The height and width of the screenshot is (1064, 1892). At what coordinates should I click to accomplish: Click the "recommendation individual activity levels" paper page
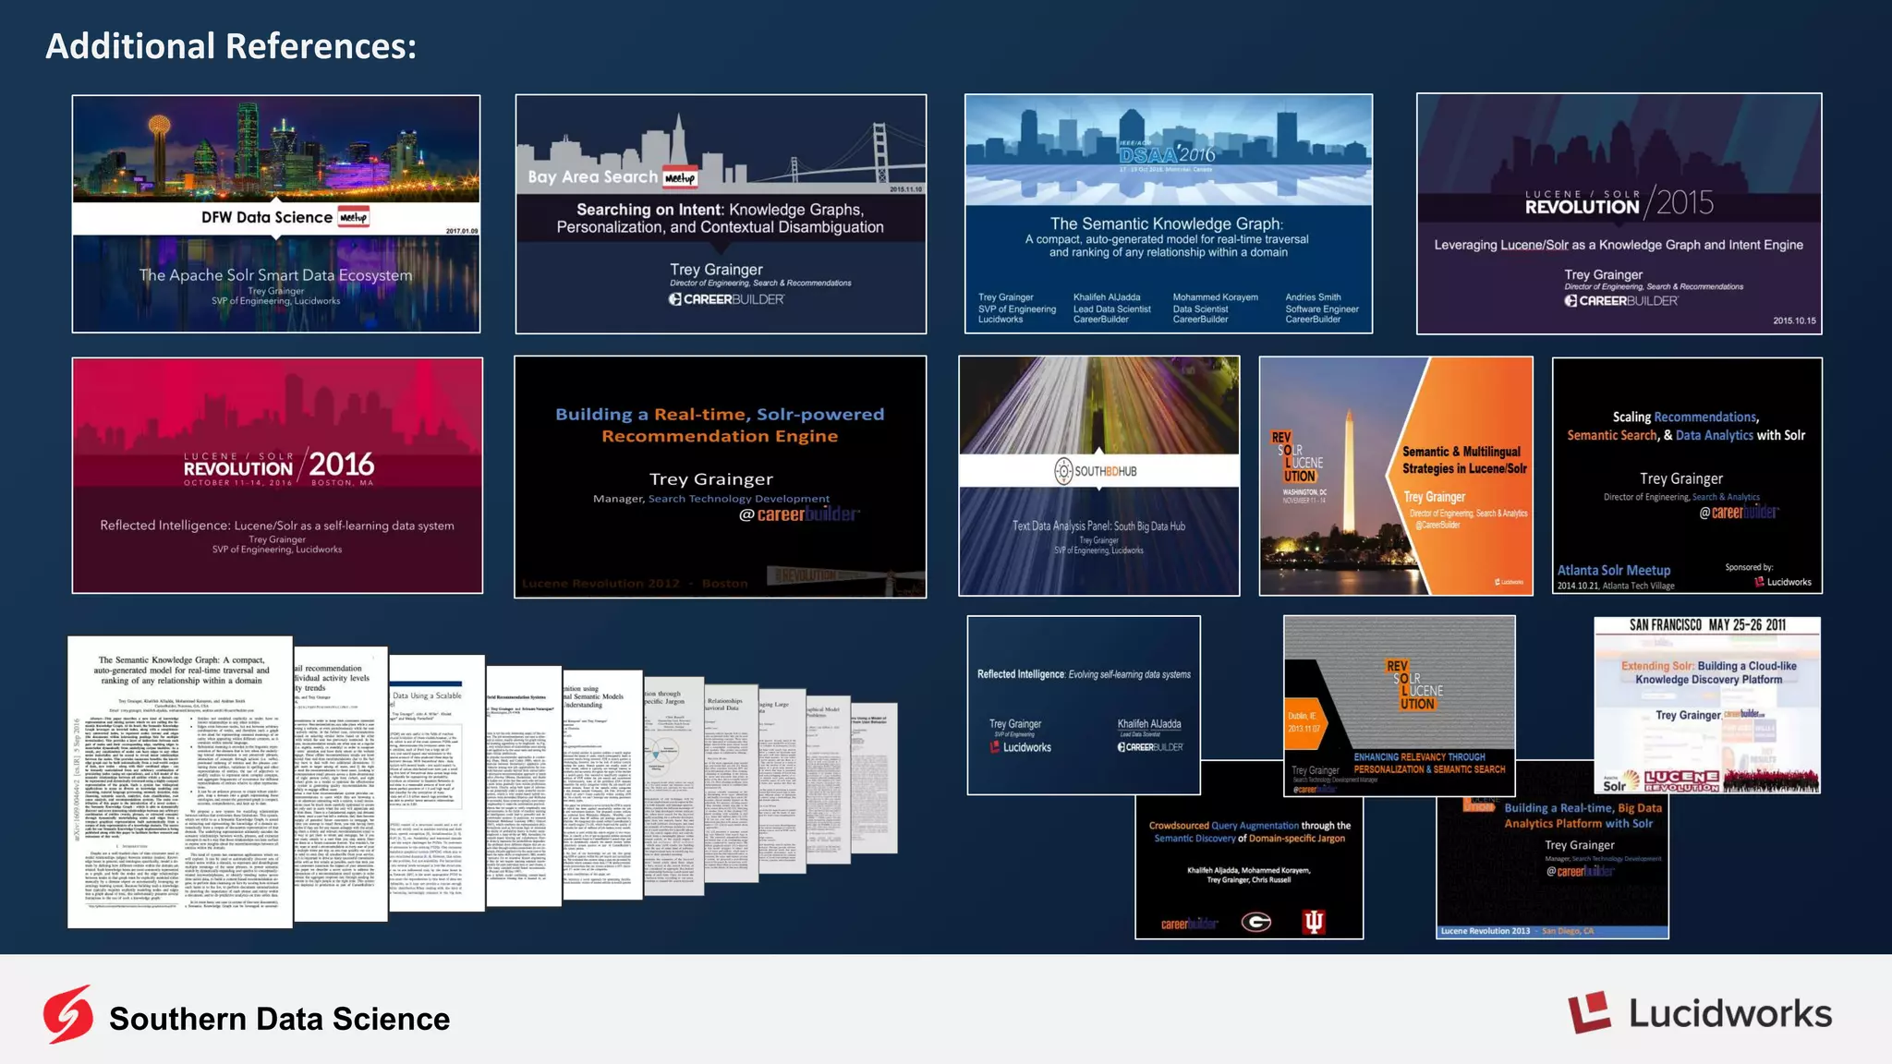point(341,785)
